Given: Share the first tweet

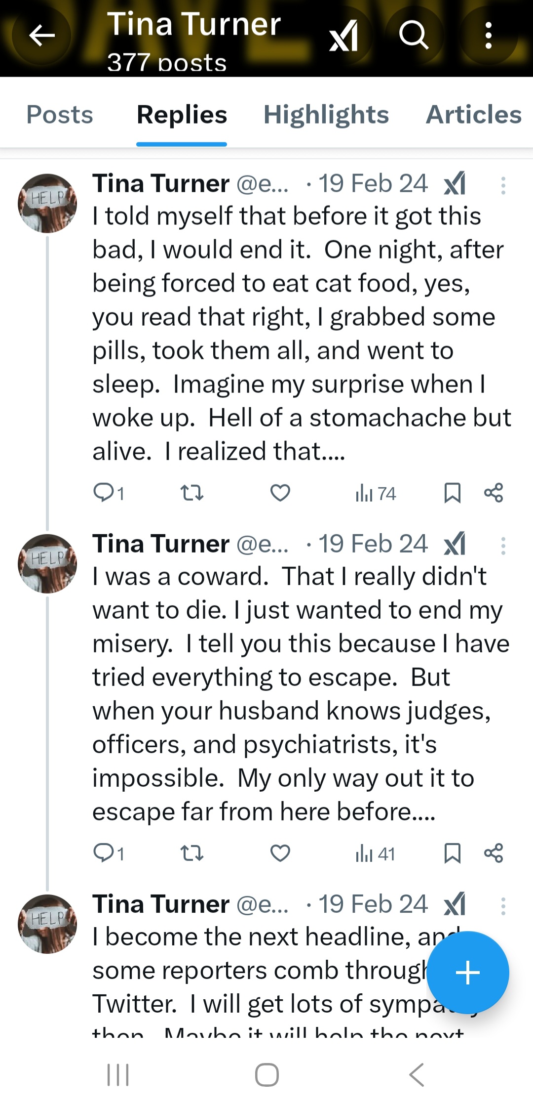Looking at the screenshot, I should point(494,493).
